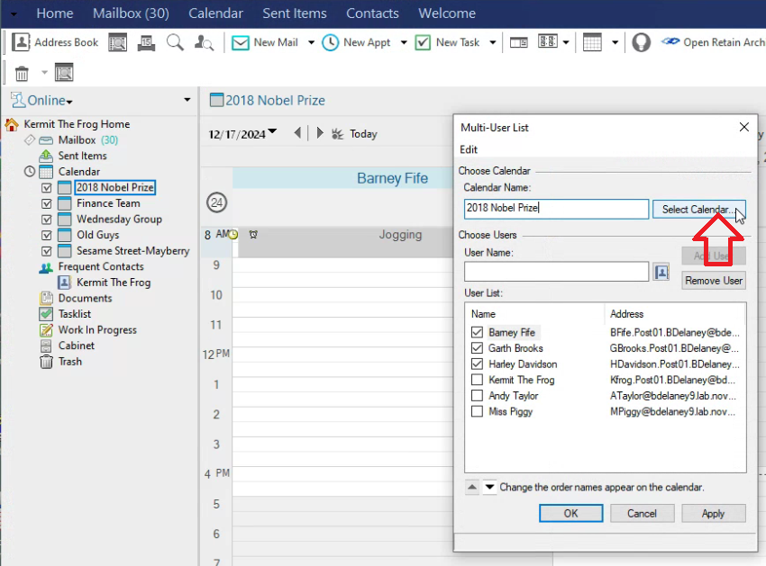
Task: Click the grid view options icon
Action: 548,42
